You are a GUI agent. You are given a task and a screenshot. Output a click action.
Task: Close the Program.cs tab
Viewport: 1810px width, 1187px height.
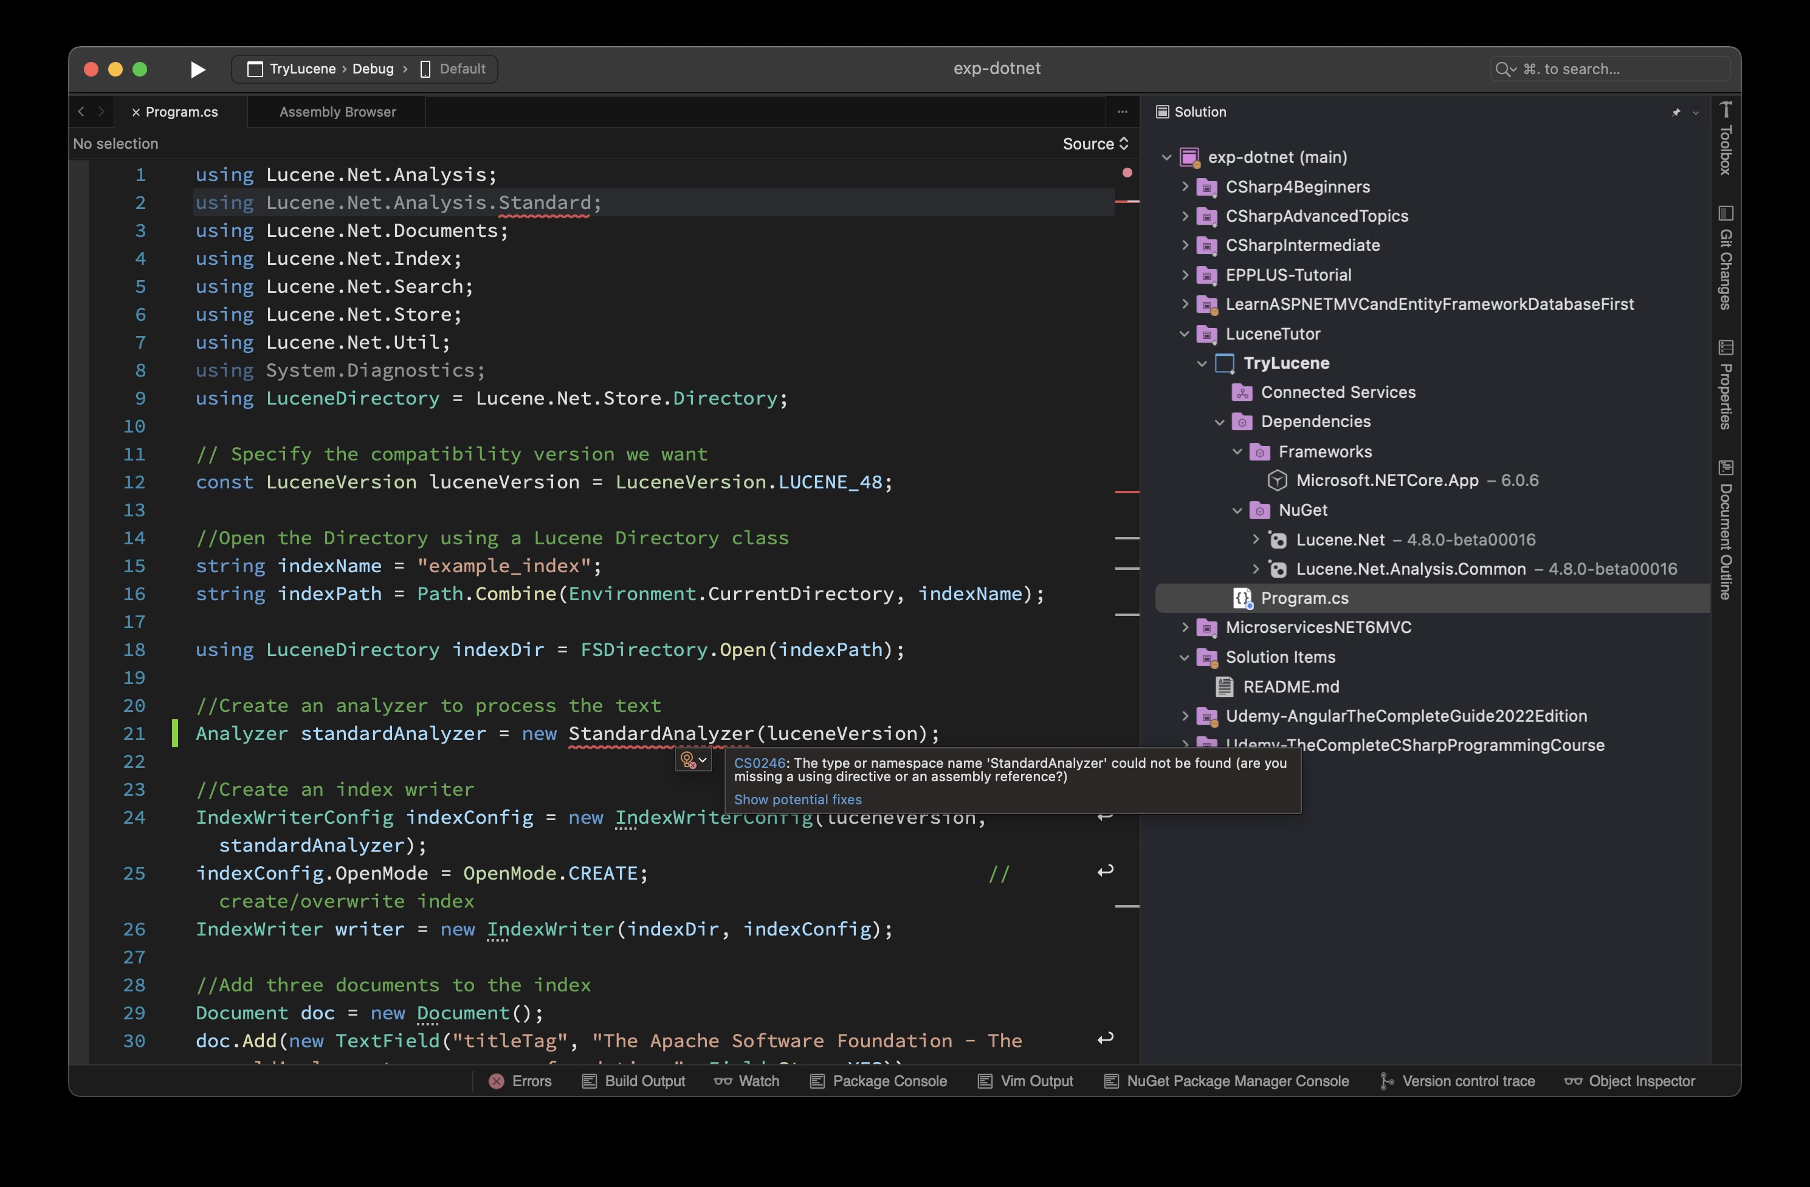136,112
